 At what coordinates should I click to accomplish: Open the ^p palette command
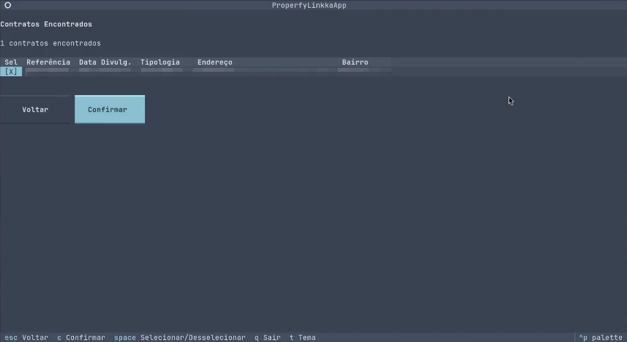pos(600,337)
